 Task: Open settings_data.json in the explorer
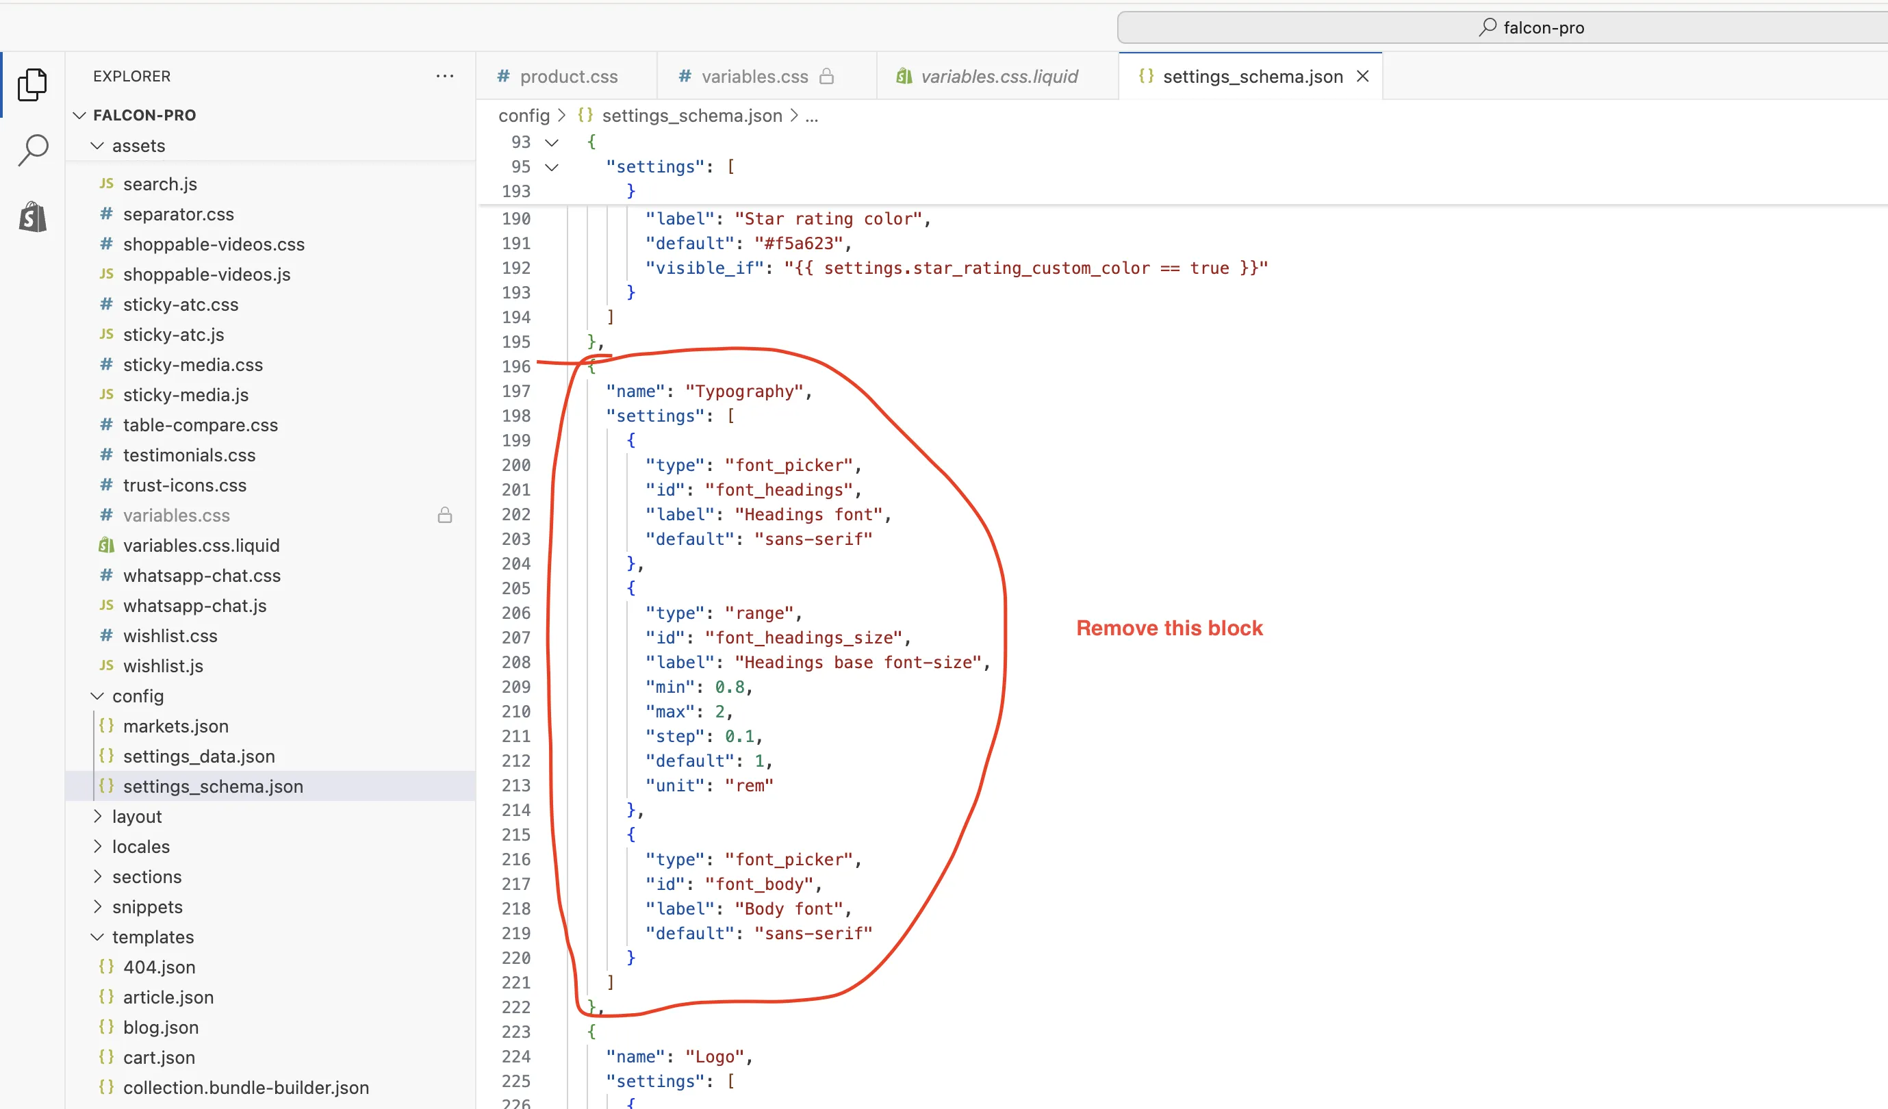(199, 756)
